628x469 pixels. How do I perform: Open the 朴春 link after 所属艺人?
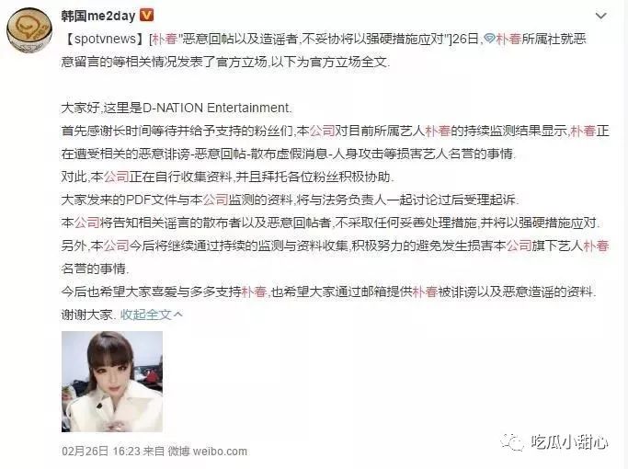tap(438, 131)
